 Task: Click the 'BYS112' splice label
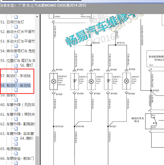(x=121, y=43)
